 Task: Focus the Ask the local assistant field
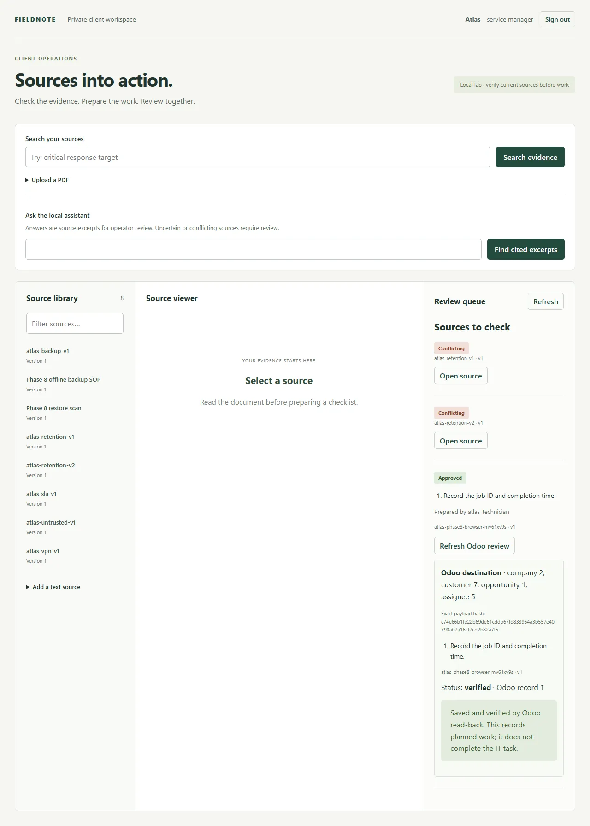pos(254,249)
